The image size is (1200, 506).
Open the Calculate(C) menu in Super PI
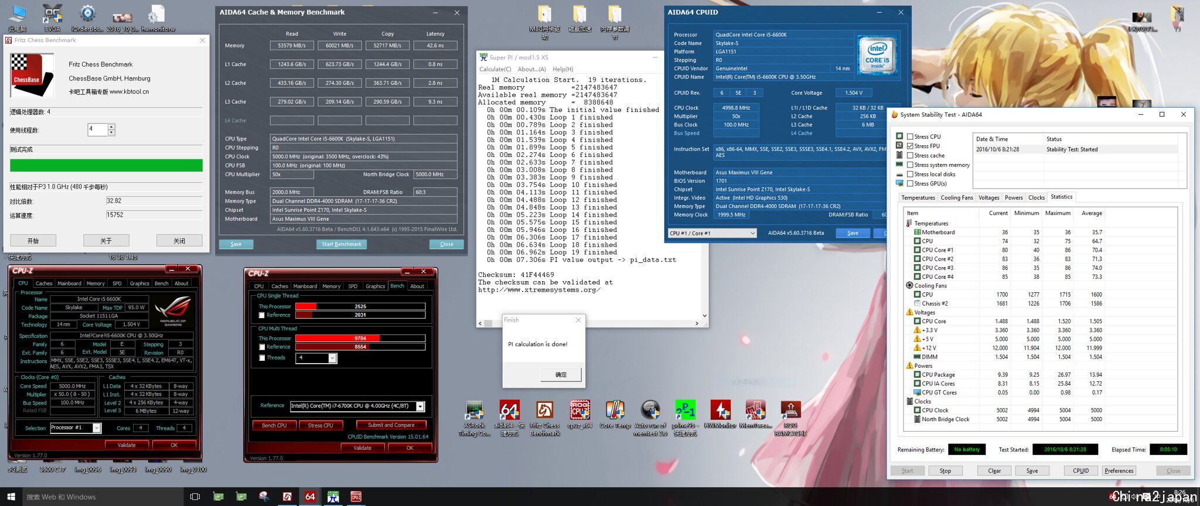pyautogui.click(x=495, y=69)
